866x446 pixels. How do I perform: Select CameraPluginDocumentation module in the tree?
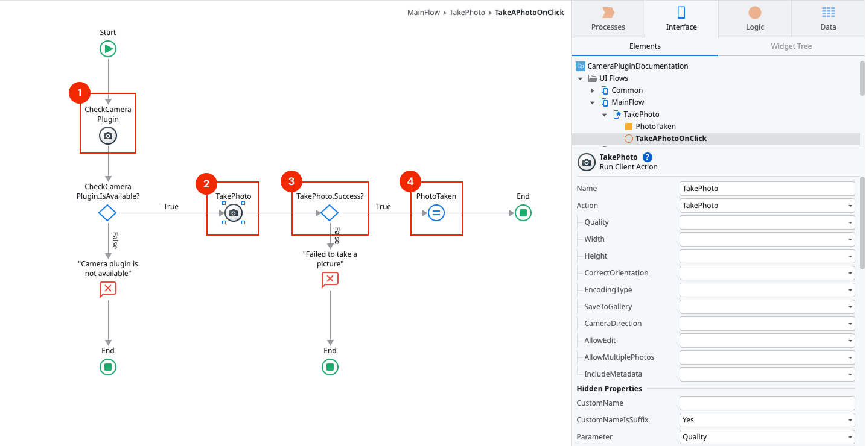(x=632, y=66)
